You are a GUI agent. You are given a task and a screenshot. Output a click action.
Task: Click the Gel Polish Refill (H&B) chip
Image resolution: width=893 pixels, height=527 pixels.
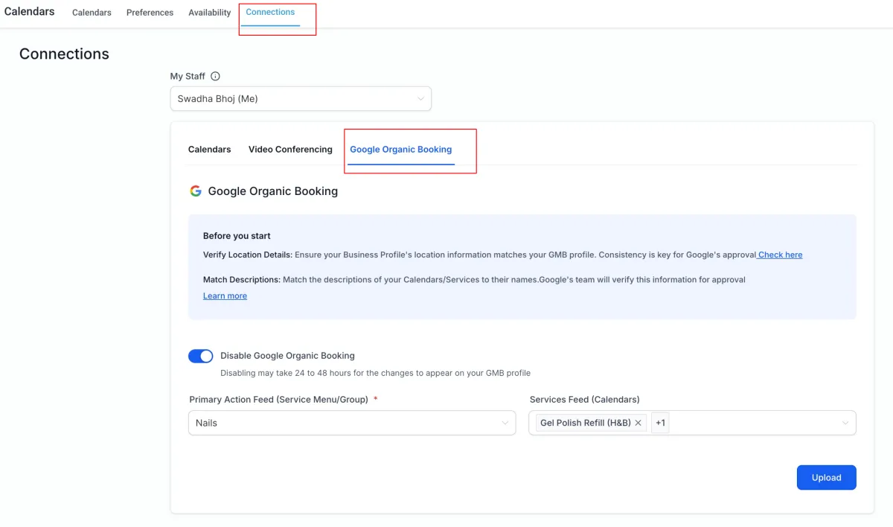[585, 423]
